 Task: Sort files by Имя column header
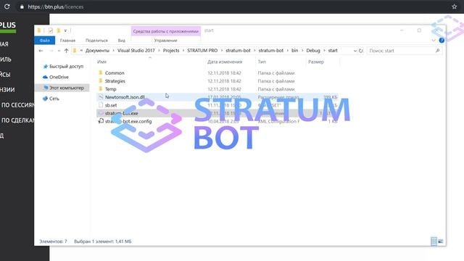(x=101, y=62)
